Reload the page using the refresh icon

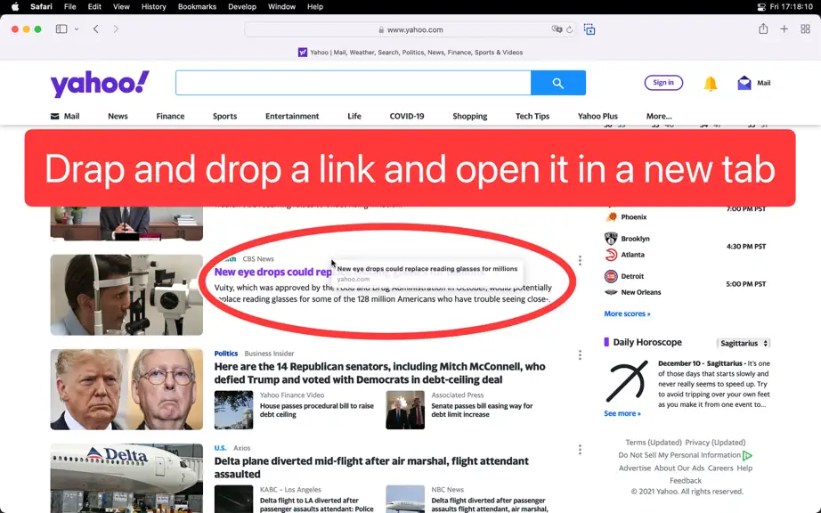click(570, 30)
